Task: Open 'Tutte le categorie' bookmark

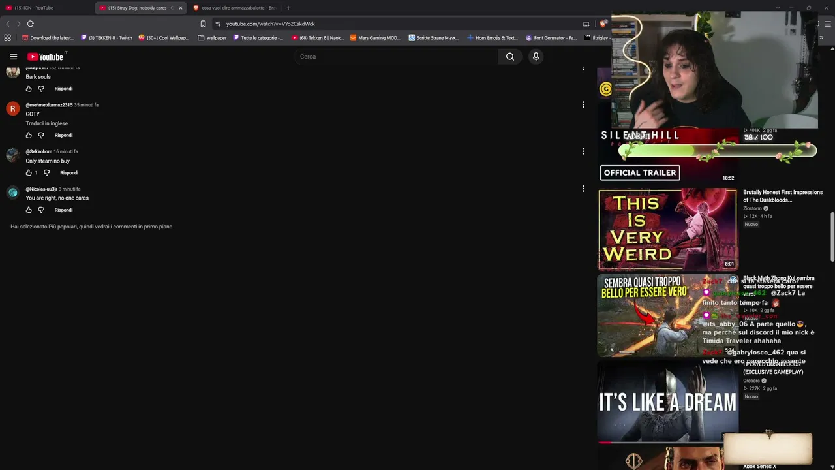Action: click(258, 38)
